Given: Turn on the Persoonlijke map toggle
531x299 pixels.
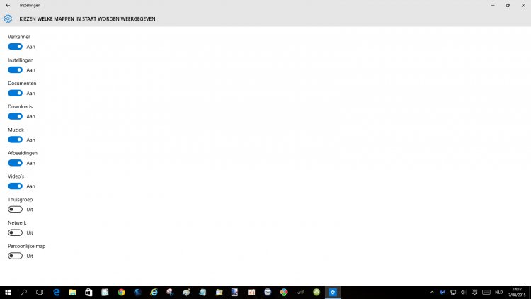Looking at the screenshot, I should 16,256.
